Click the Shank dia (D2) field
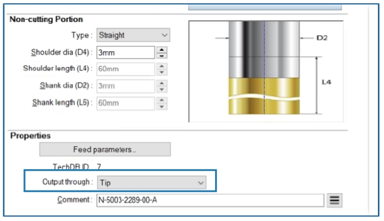Image resolution: width=384 pixels, height=221 pixels. click(125, 86)
